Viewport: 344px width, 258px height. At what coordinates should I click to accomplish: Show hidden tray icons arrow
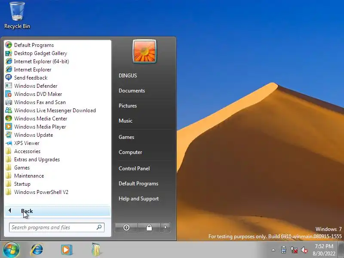[273, 250]
